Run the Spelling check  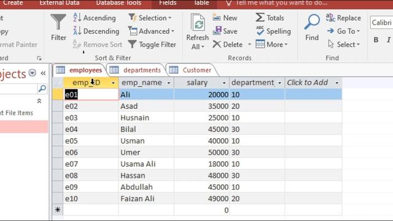[x=273, y=31]
